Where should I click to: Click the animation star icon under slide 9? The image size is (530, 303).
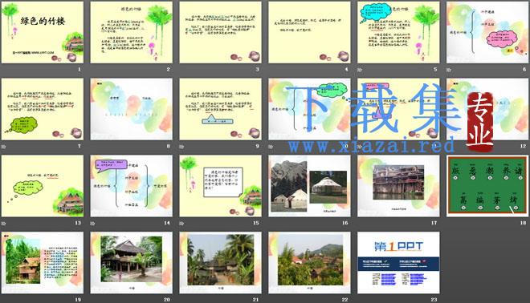tap(181, 147)
